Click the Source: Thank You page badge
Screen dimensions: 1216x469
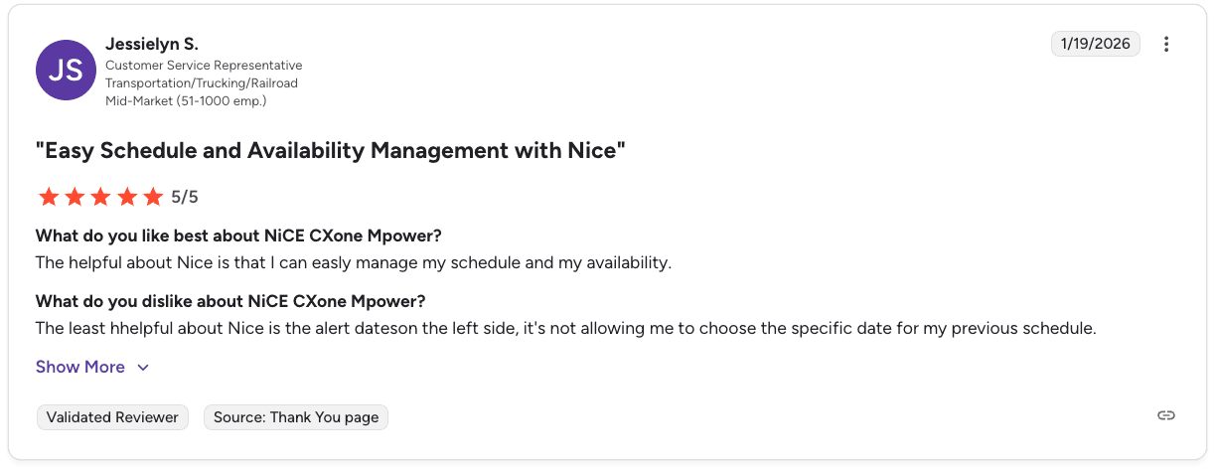pyautogui.click(x=296, y=417)
